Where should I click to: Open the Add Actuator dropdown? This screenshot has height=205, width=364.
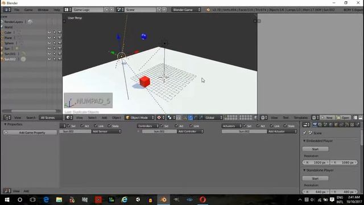pyautogui.click(x=282, y=132)
